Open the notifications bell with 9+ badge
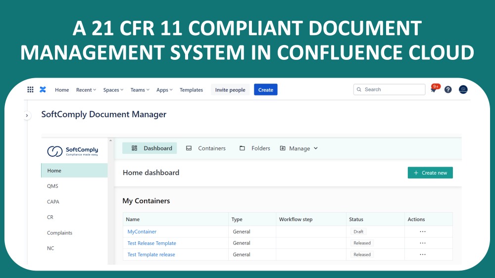 435,89
